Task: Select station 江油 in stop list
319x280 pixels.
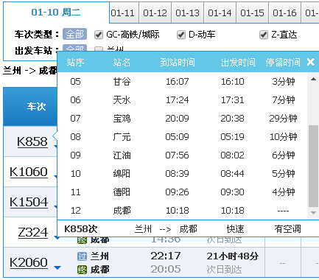Action: pos(122,155)
